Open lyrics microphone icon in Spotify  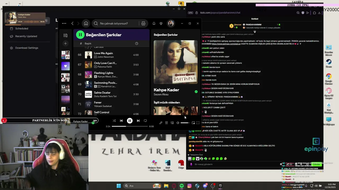click(x=161, y=123)
